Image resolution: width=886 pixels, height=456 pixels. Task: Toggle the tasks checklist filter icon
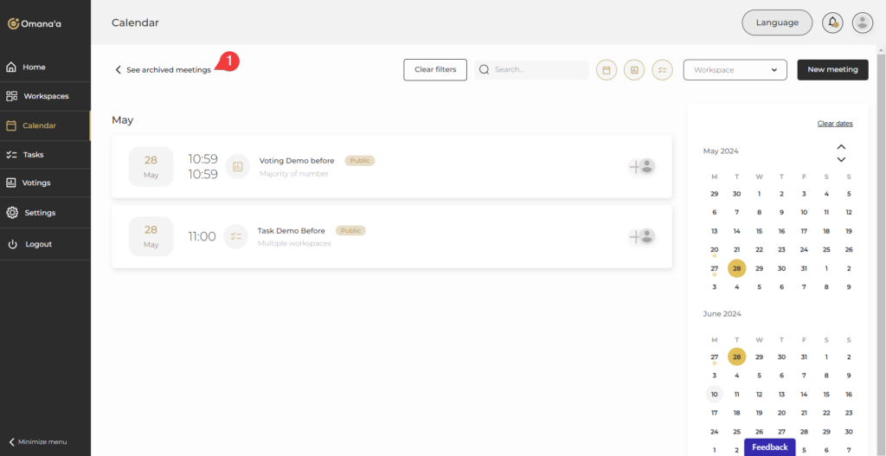(x=662, y=70)
